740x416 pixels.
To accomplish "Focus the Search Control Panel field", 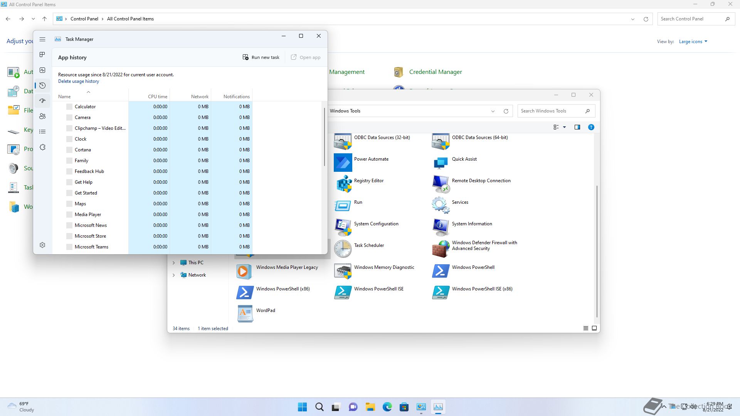I will [x=695, y=19].
